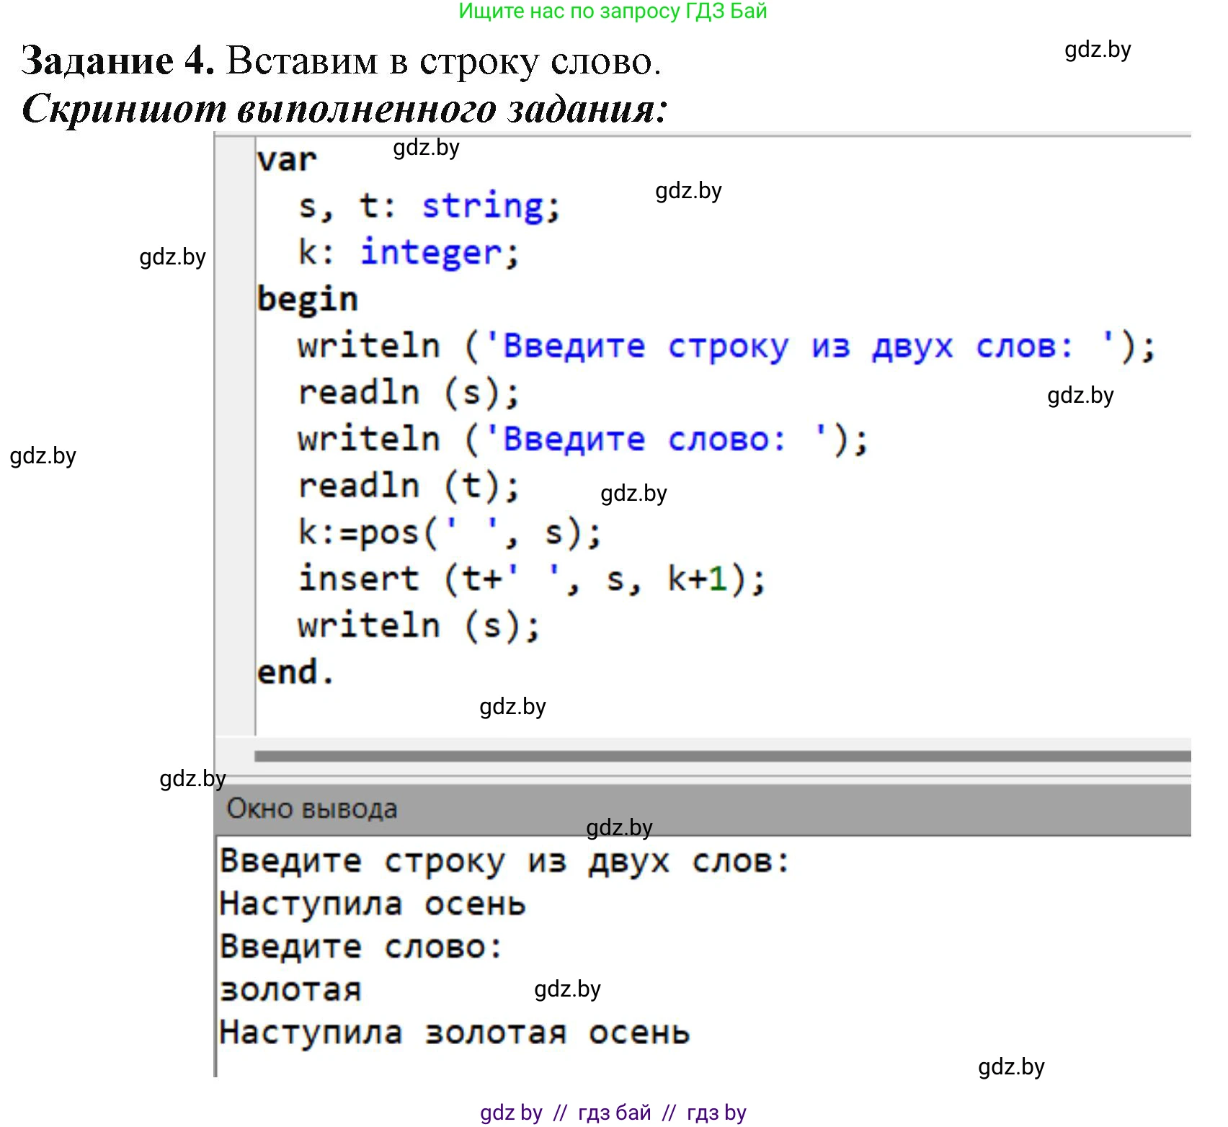Click the 'insert (t+' ', s, k+1);' line
This screenshot has height=1127, width=1228.
532,579
